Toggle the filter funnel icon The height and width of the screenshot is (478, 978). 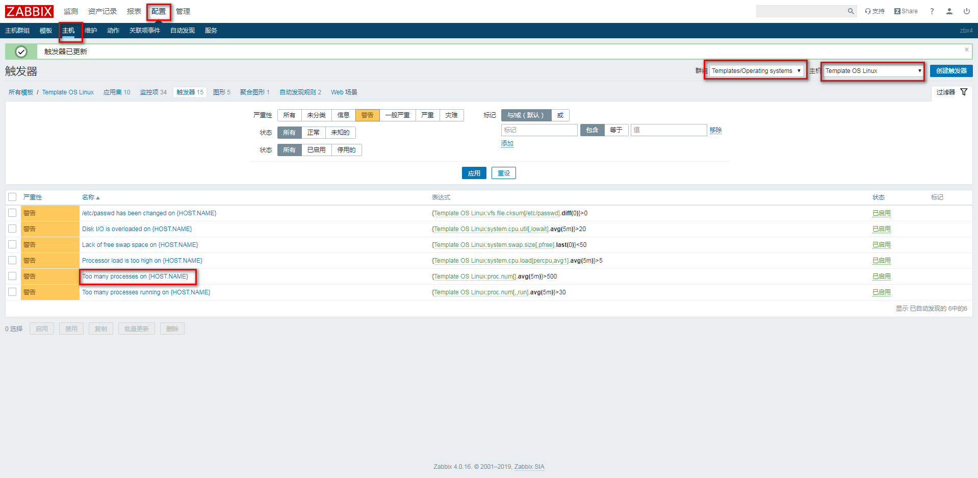964,92
